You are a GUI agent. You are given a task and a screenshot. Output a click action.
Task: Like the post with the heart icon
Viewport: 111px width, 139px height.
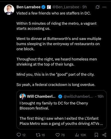(58, 135)
